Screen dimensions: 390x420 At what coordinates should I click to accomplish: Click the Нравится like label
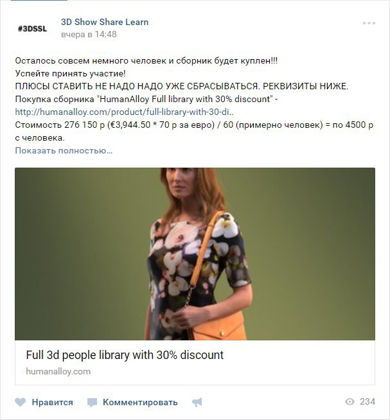point(52,402)
